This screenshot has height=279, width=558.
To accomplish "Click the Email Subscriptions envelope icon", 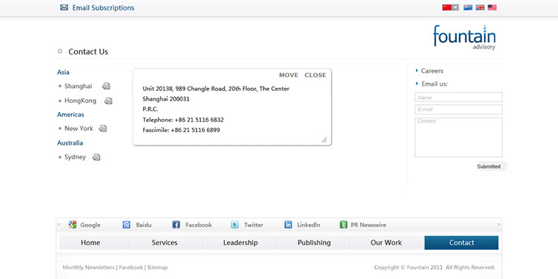I will point(64,7).
